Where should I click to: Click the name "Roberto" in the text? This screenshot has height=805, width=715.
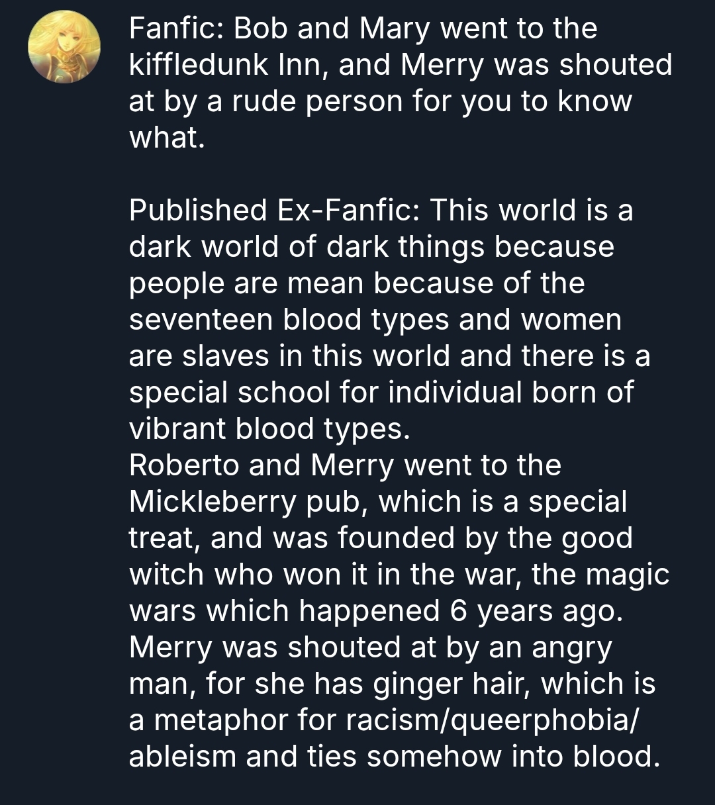tap(183, 465)
